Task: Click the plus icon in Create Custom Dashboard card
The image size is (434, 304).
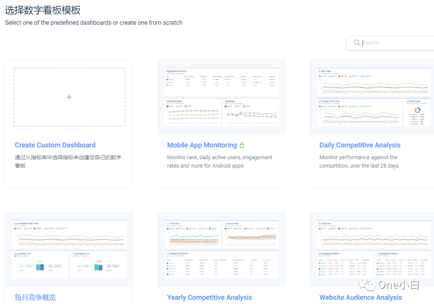Action: [69, 97]
